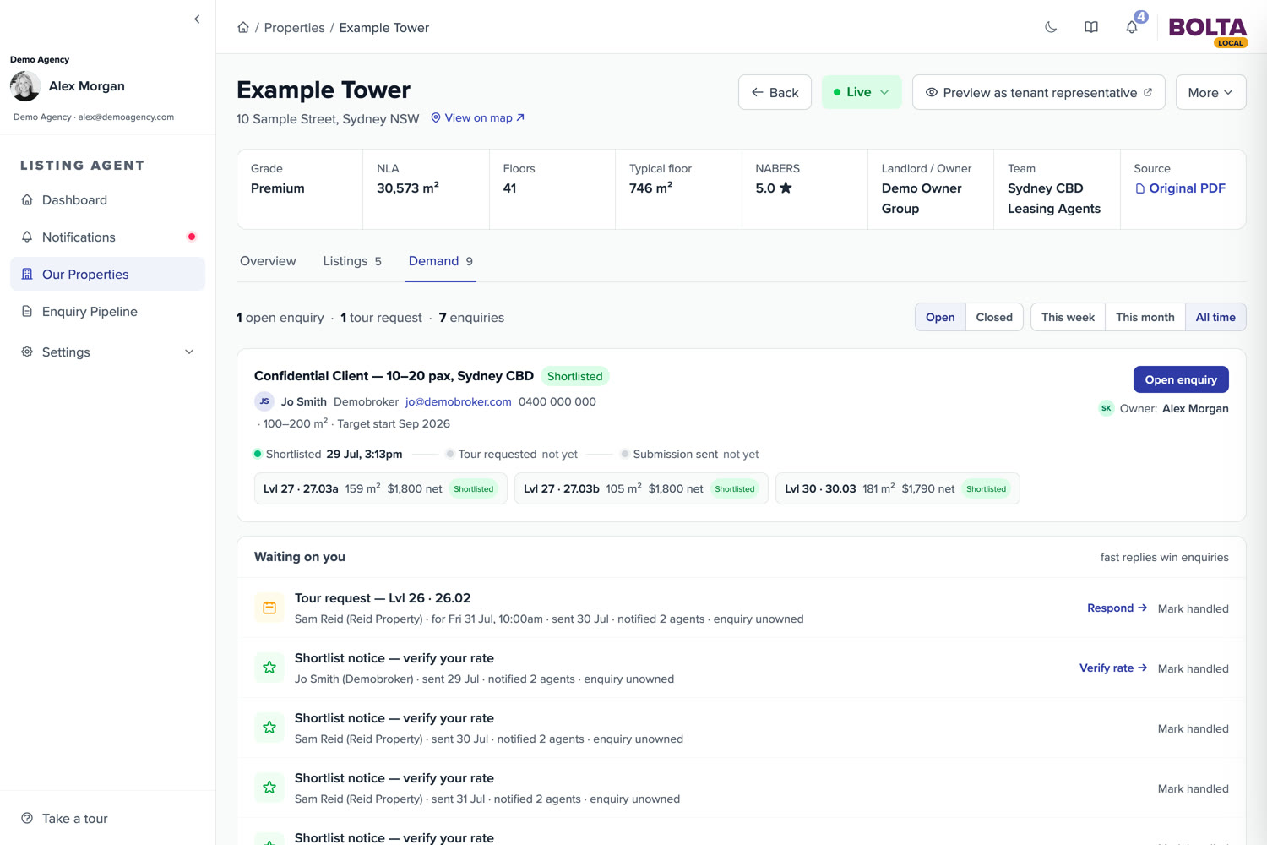This screenshot has width=1267, height=845.
Task: Open the Lvl 30 · 30.03 listing chip
Action: 897,488
